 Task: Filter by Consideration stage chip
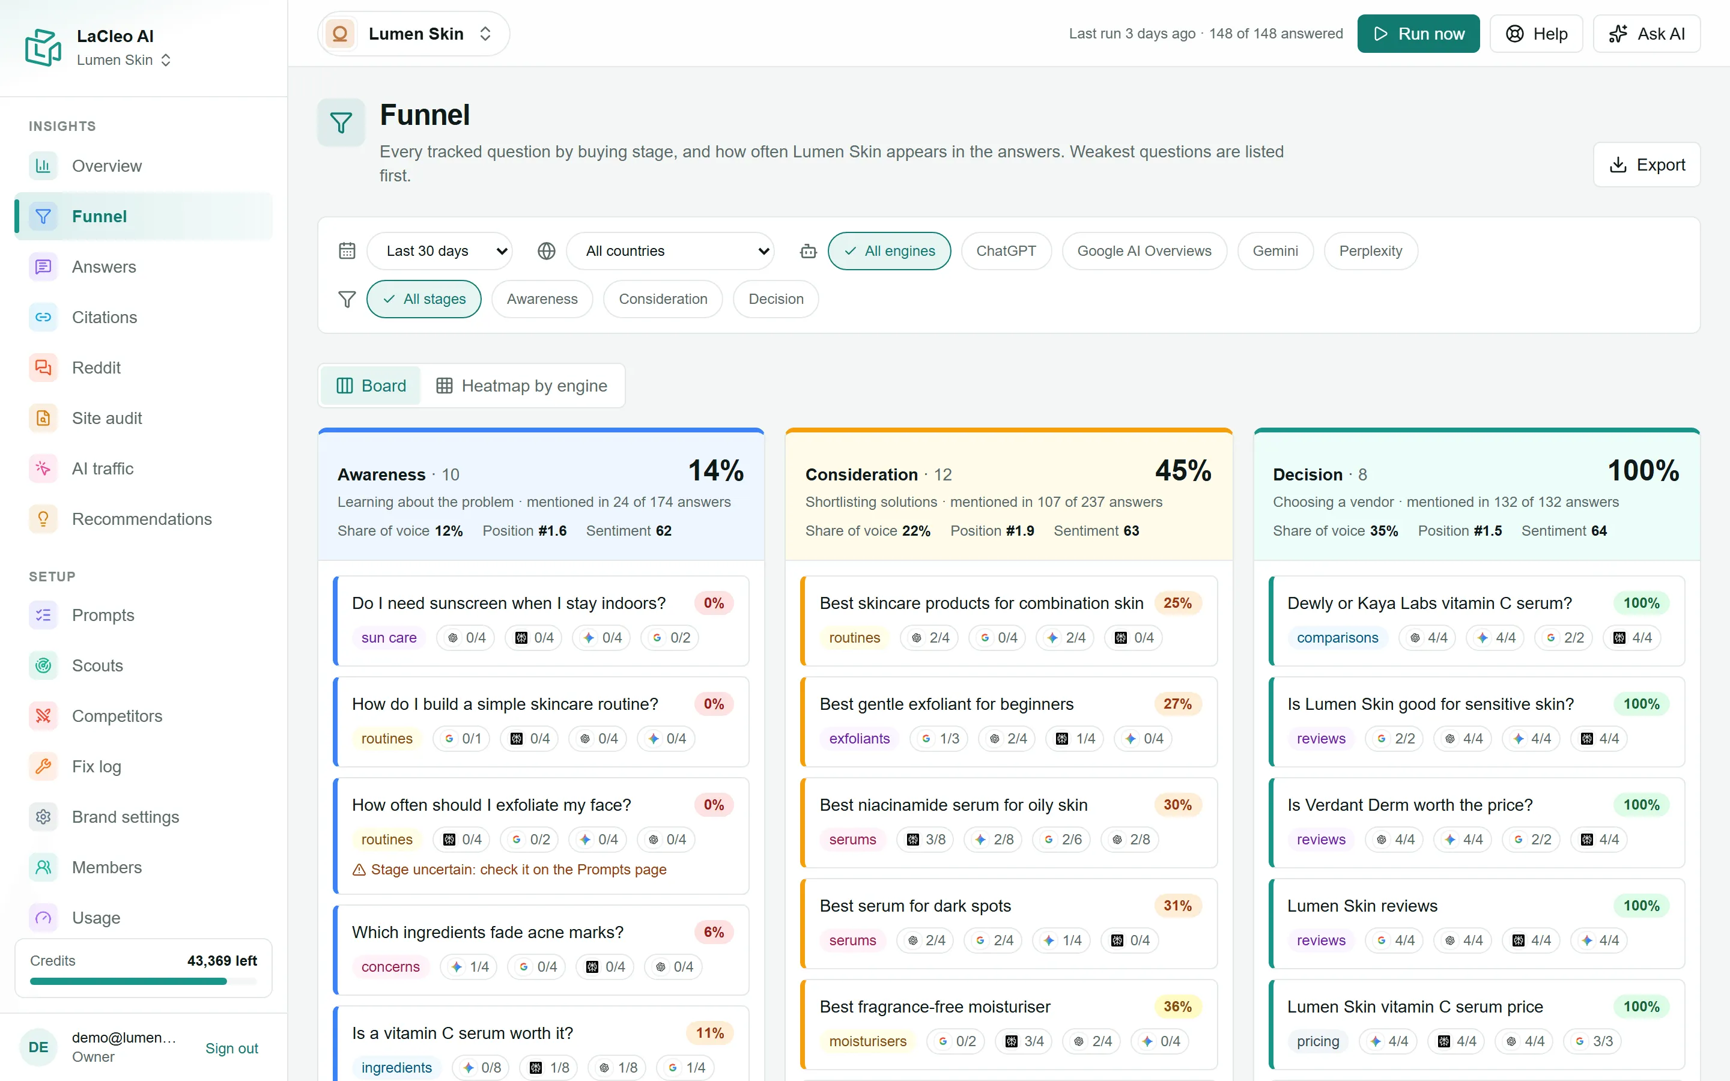click(x=663, y=299)
